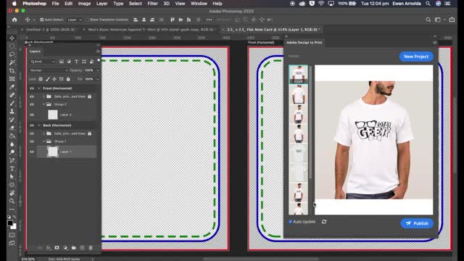The width and height of the screenshot is (464, 261).
Task: Filter layers by type layers
Action: pos(76,62)
